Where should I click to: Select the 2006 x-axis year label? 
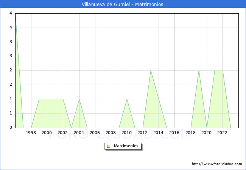(x=95, y=133)
